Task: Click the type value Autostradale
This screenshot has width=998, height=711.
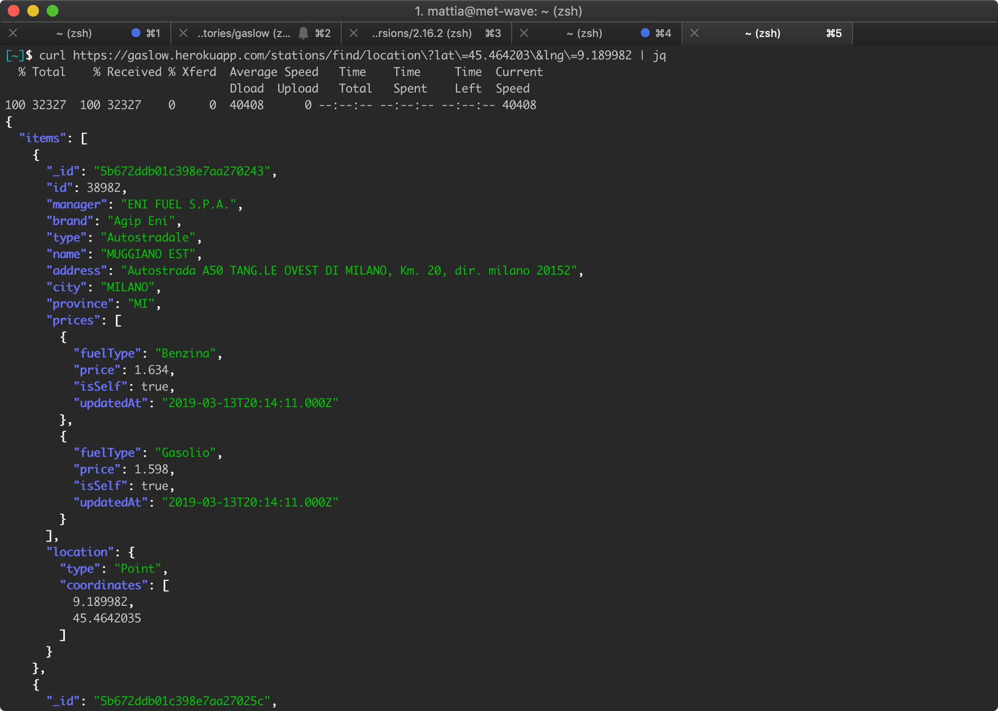Action: point(148,238)
